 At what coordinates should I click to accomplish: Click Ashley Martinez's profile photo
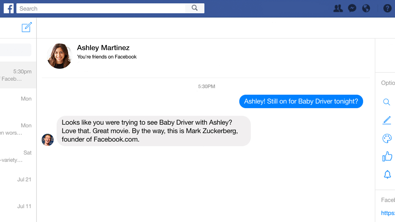pos(60,56)
